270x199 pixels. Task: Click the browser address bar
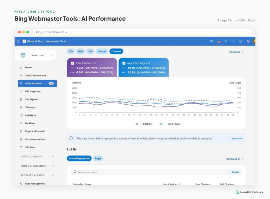[143, 32]
